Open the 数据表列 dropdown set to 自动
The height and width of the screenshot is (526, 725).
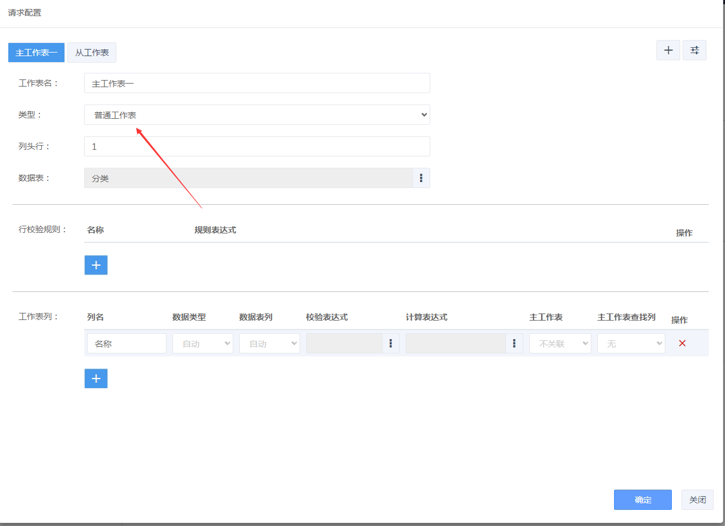click(x=269, y=343)
